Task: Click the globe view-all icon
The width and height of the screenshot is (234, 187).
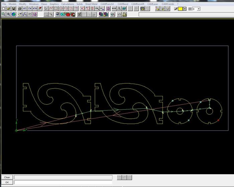Action: 14,14
